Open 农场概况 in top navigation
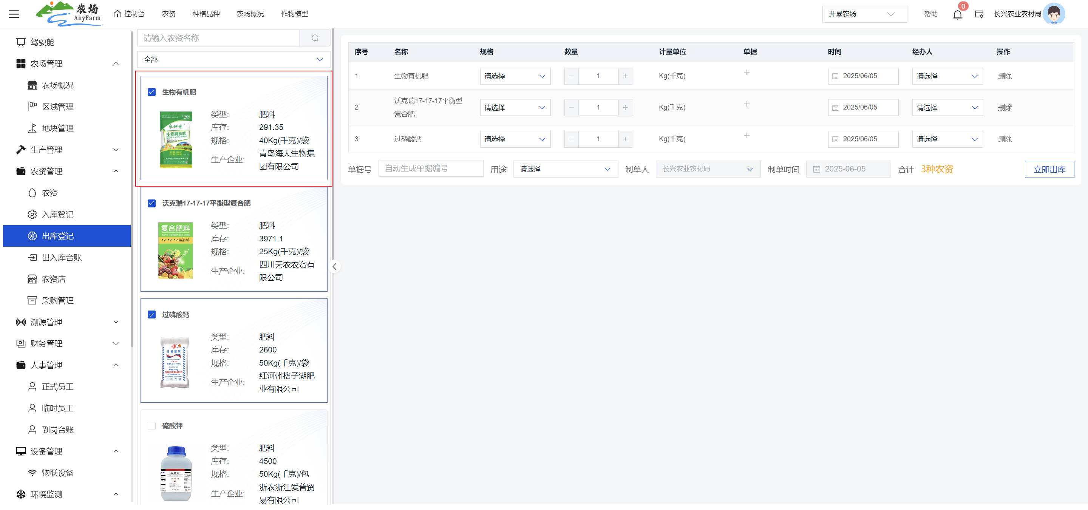The width and height of the screenshot is (1088, 510). coord(250,14)
